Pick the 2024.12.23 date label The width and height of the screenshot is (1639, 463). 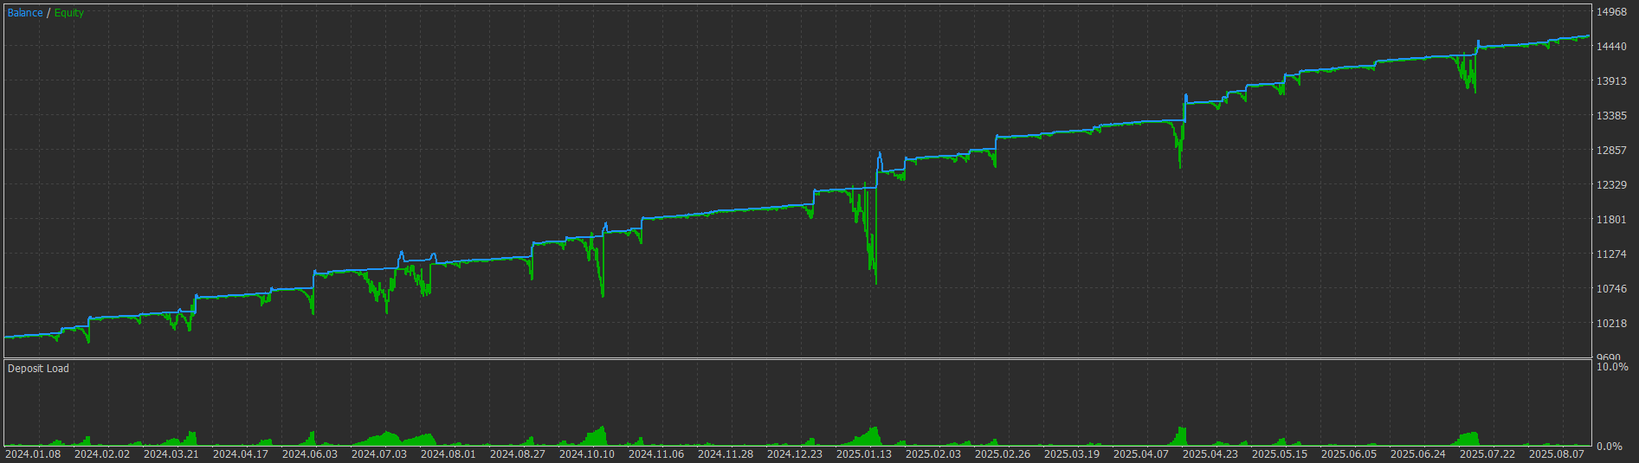(795, 454)
